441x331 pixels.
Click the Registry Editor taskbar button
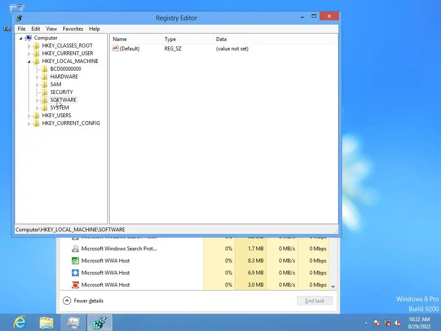pos(100,322)
